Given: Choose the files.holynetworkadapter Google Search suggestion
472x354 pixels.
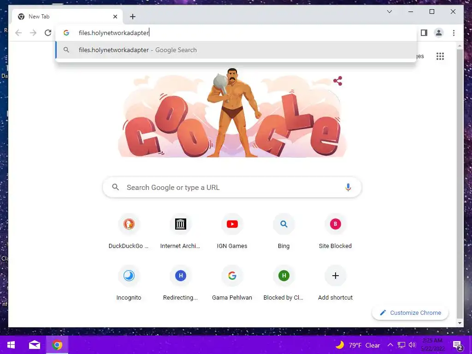Looking at the screenshot, I should click(x=236, y=50).
